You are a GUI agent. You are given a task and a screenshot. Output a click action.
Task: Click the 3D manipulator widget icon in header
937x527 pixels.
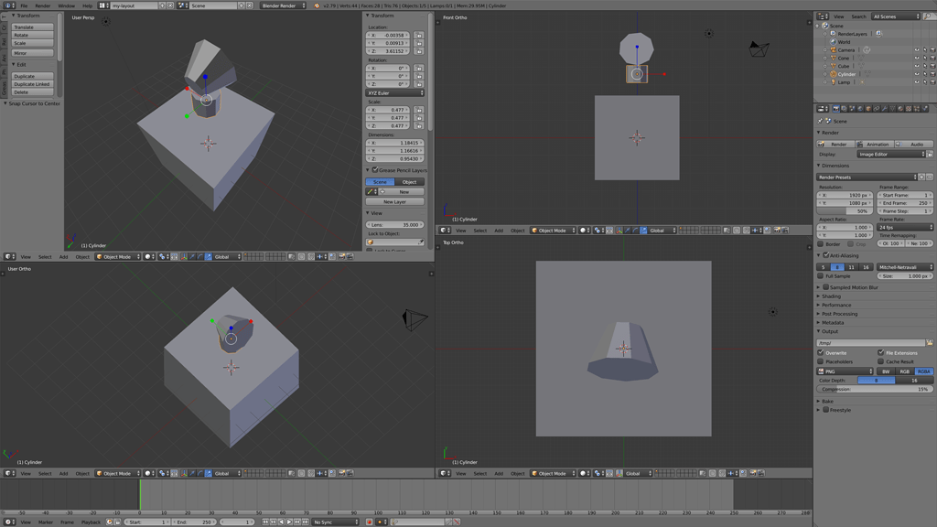[x=184, y=257]
